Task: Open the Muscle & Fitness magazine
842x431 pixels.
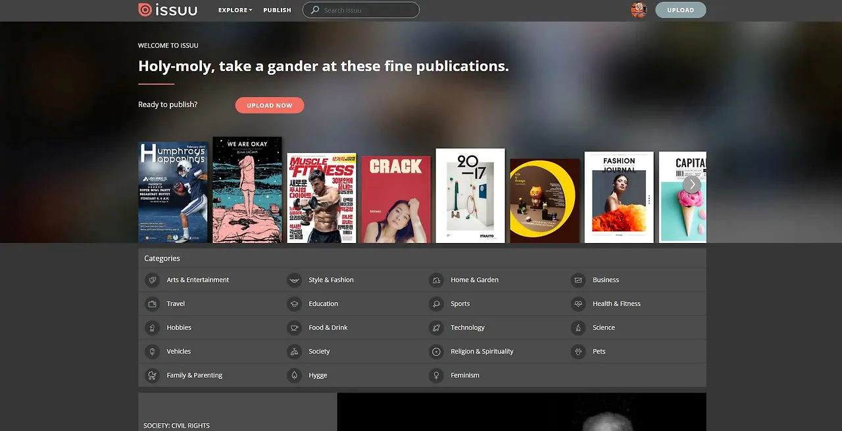Action: [322, 198]
